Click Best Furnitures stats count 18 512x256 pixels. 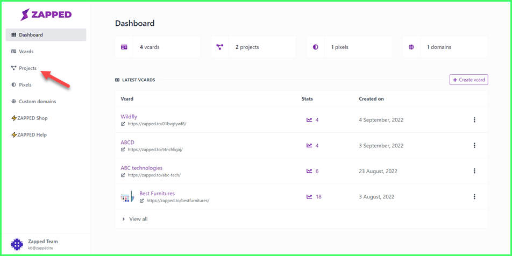click(x=319, y=197)
